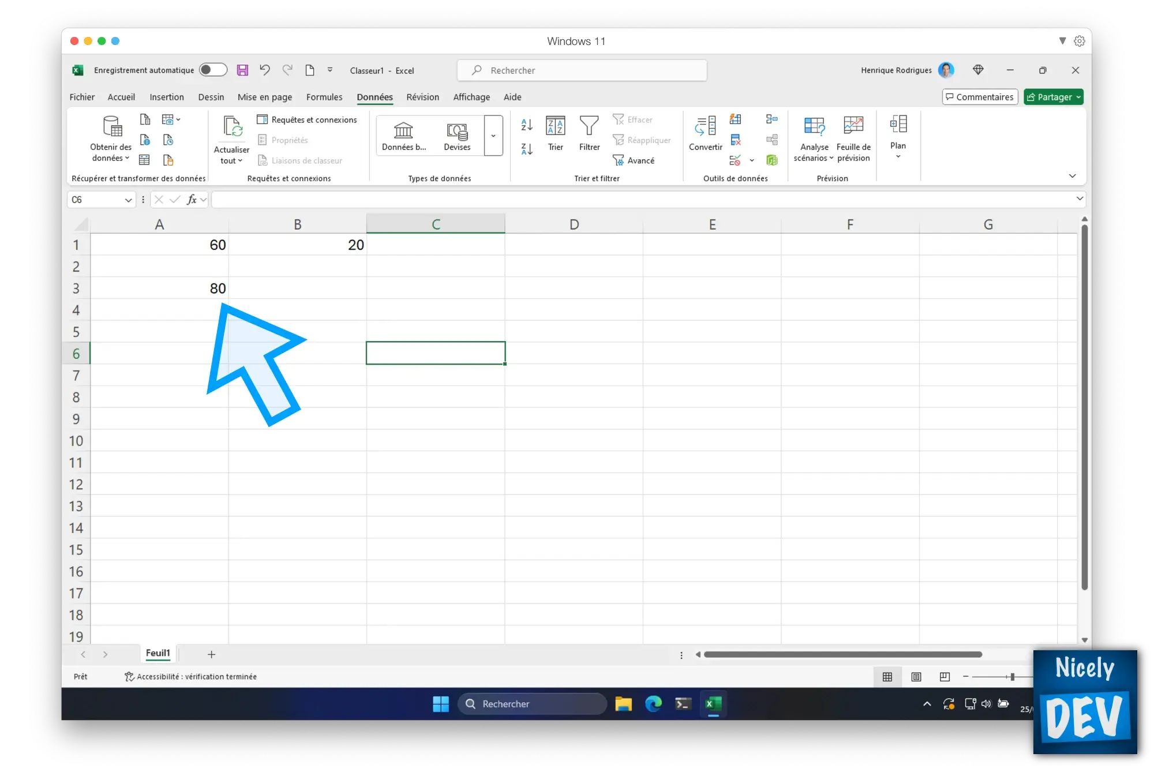1154x772 pixels.
Task: Click the zoom slider handle
Action: 1013,677
